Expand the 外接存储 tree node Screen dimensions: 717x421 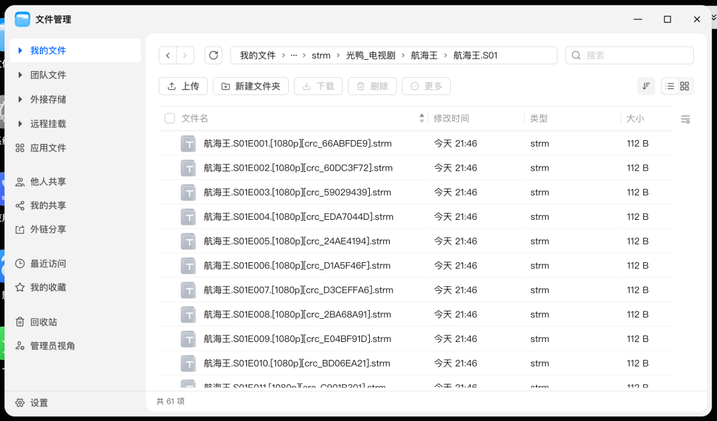click(20, 100)
